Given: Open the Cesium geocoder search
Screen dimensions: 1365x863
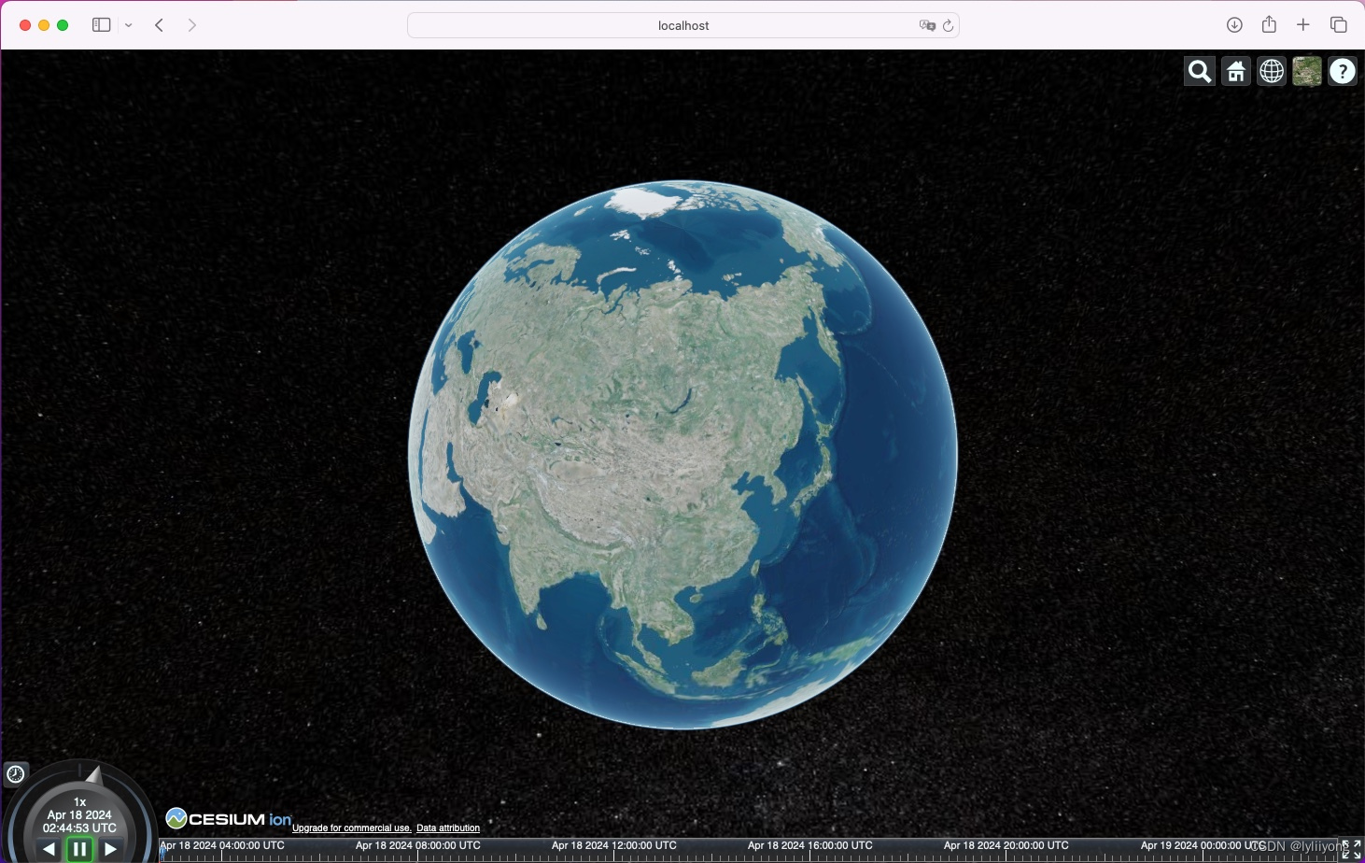Looking at the screenshot, I should (x=1200, y=72).
